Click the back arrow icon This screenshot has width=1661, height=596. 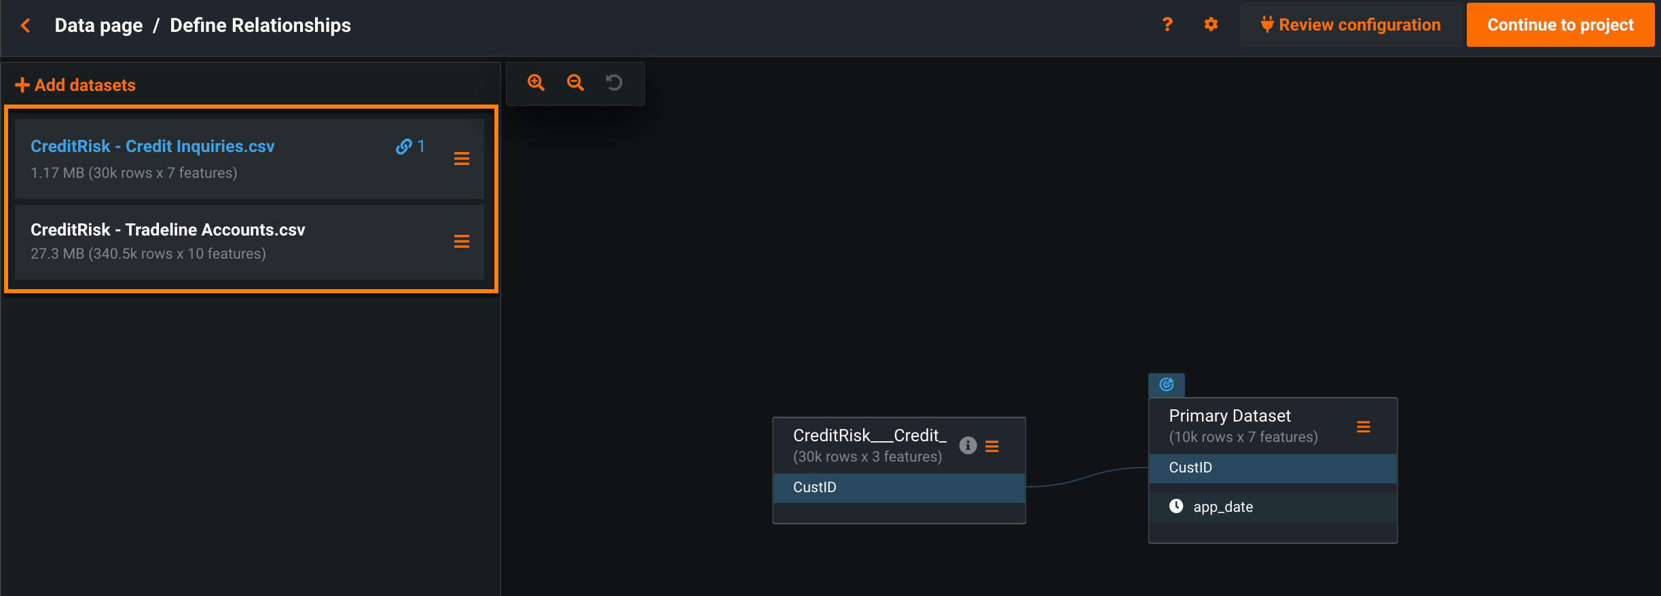pos(26,26)
